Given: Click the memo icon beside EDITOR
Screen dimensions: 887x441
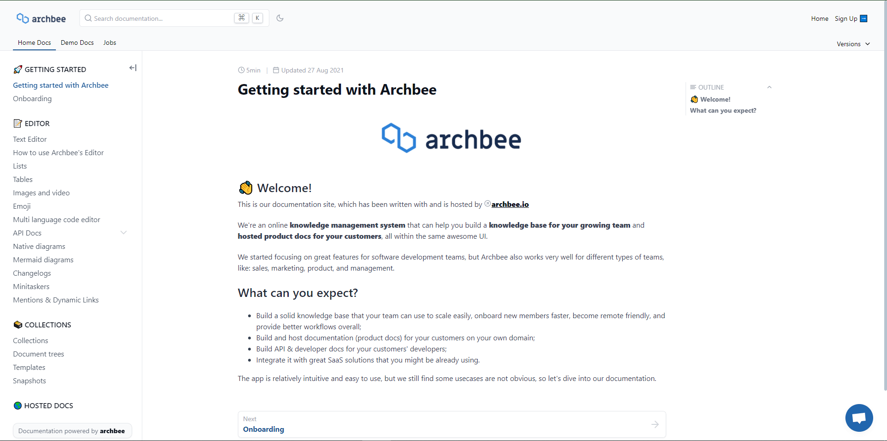Looking at the screenshot, I should tap(18, 123).
